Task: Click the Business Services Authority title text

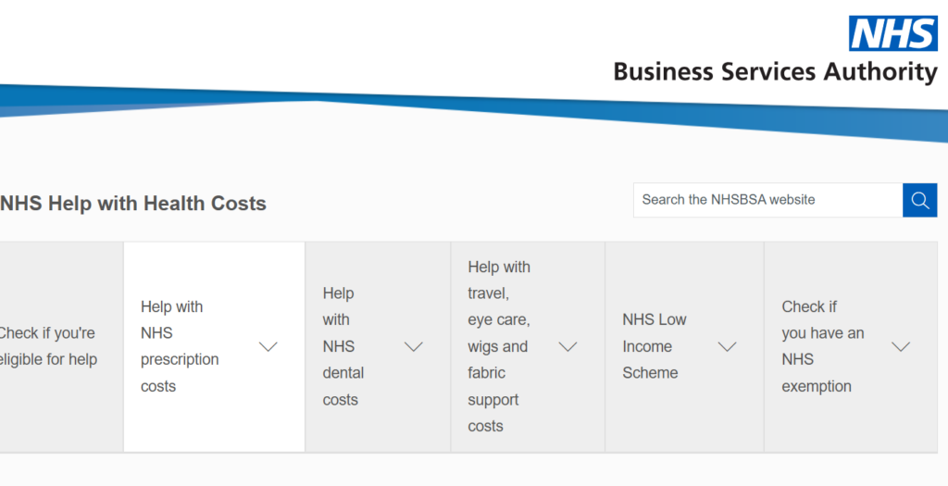Action: [775, 72]
